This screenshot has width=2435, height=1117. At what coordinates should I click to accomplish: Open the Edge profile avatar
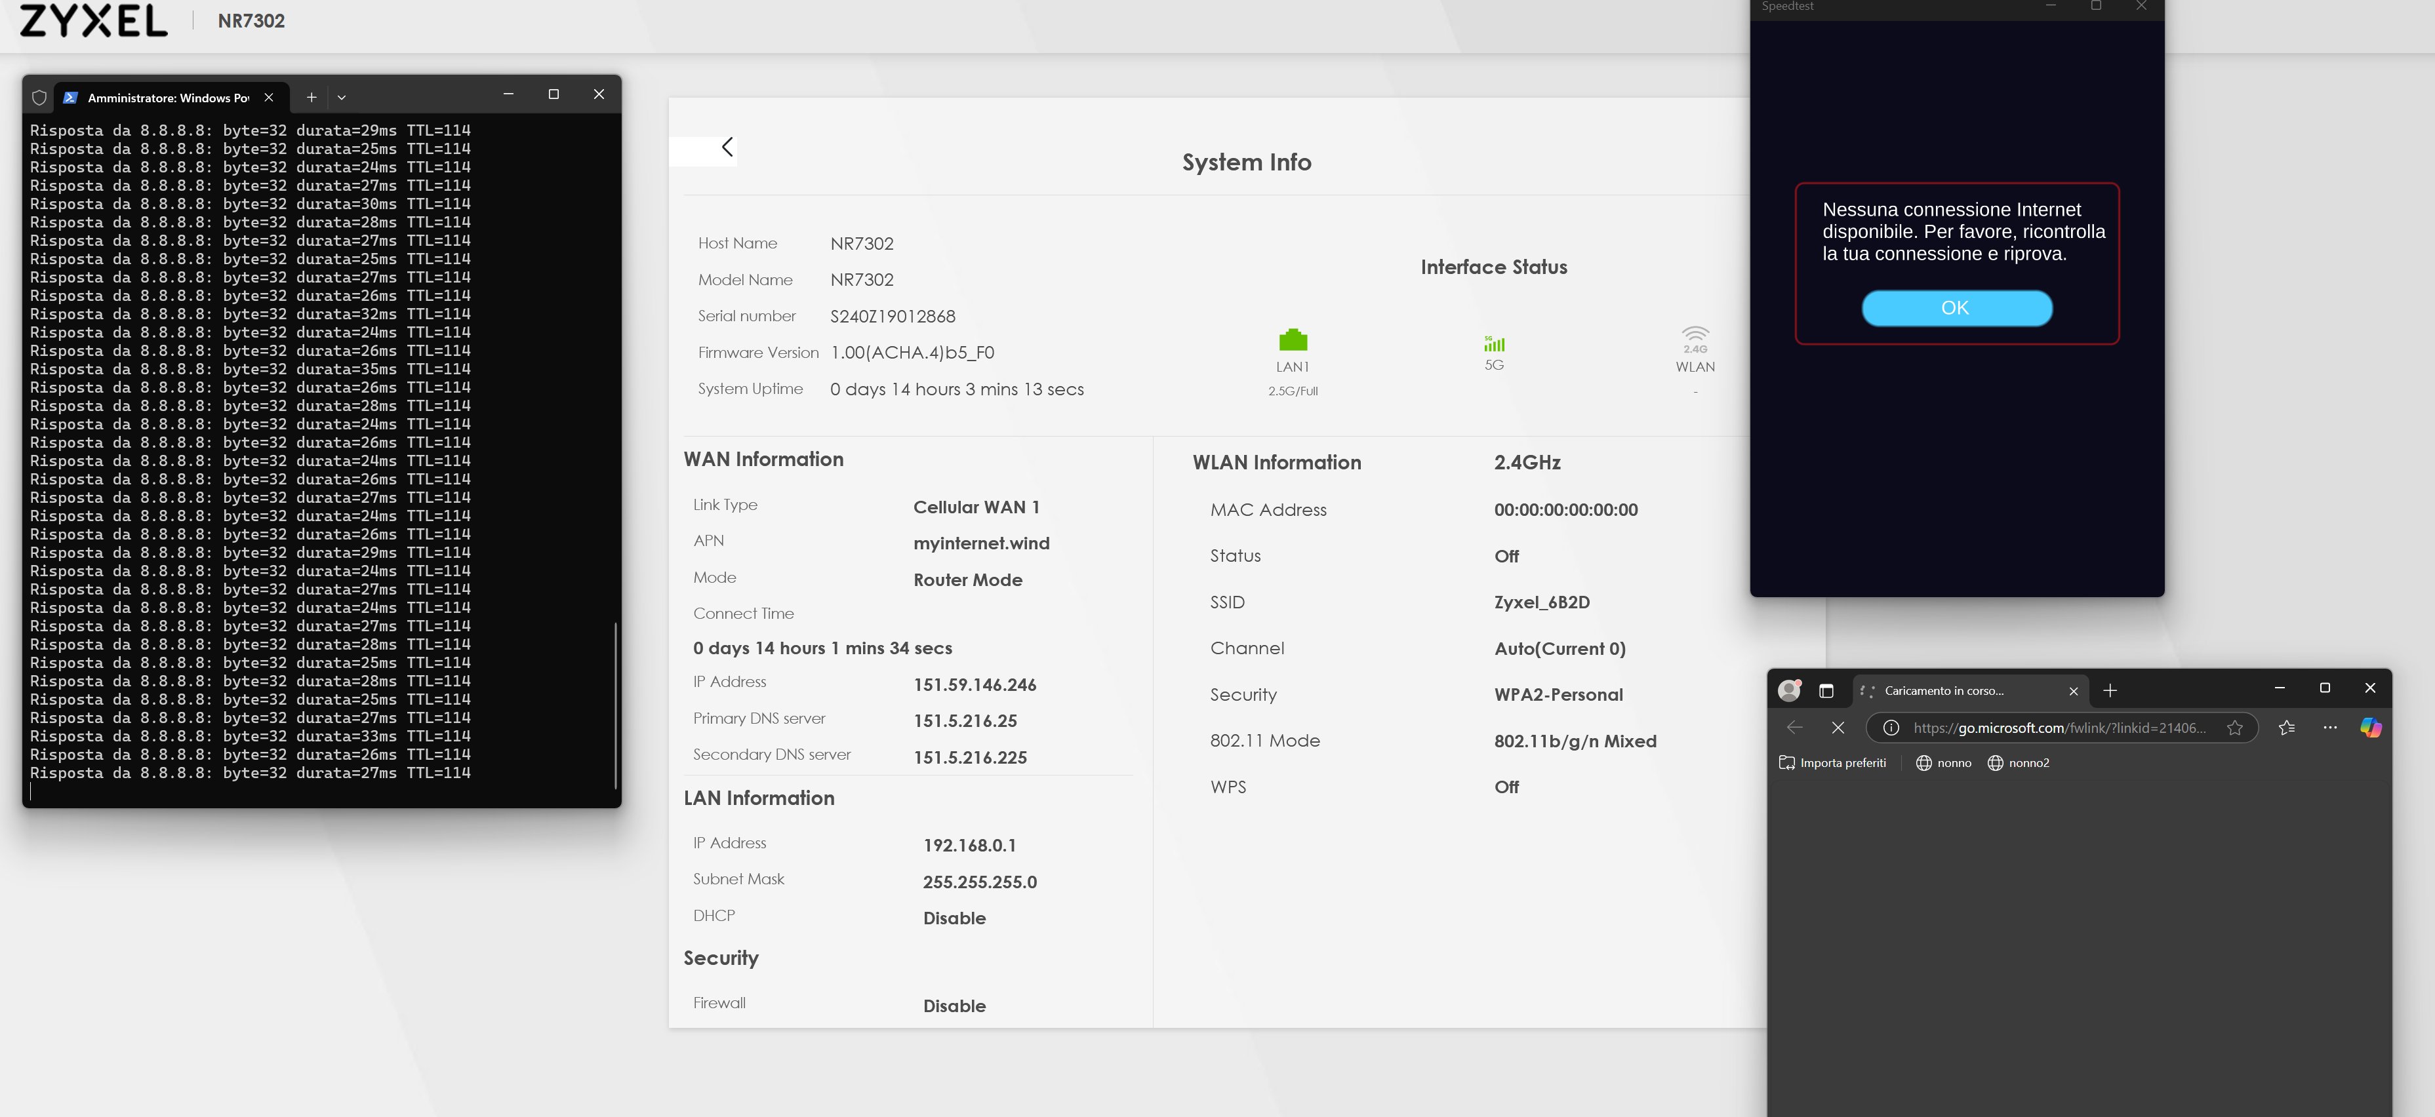[x=1788, y=691]
